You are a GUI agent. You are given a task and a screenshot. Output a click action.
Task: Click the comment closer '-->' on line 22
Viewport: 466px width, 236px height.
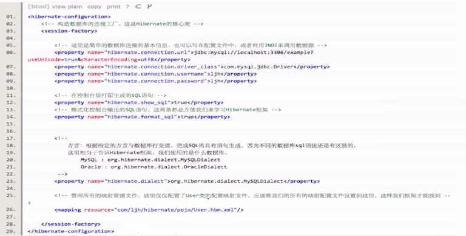pos(62,174)
